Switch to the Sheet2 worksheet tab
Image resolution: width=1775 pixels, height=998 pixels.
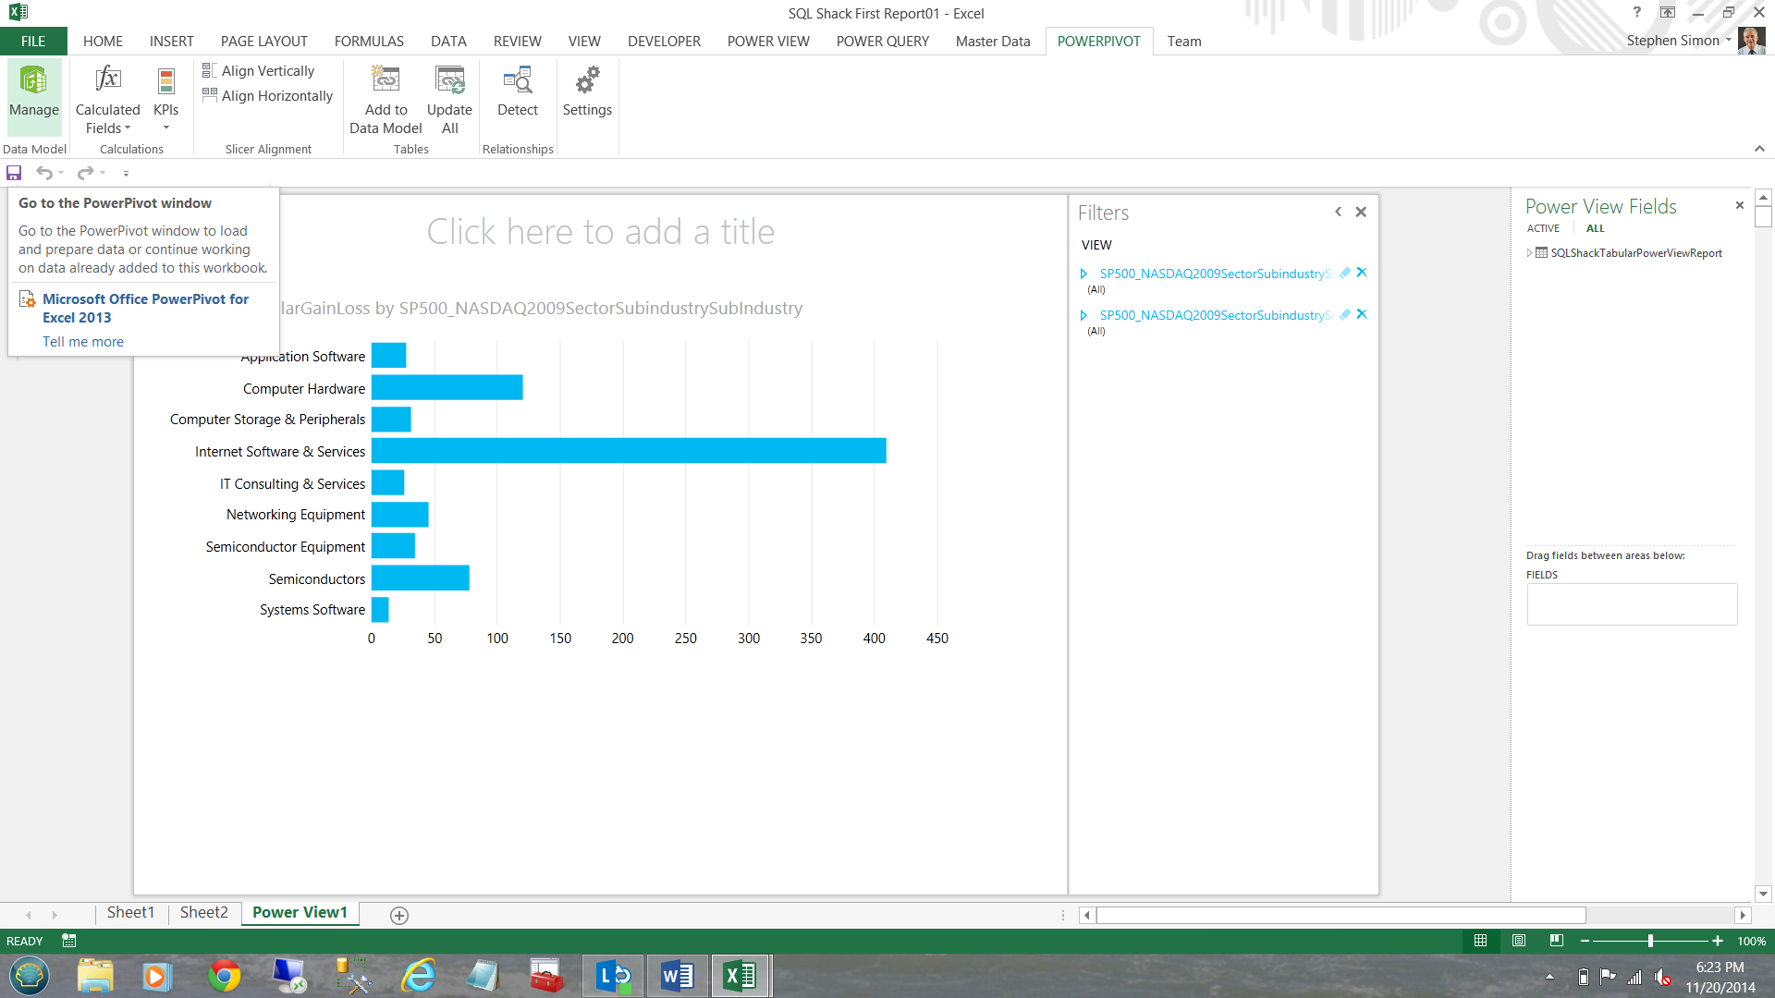(203, 913)
